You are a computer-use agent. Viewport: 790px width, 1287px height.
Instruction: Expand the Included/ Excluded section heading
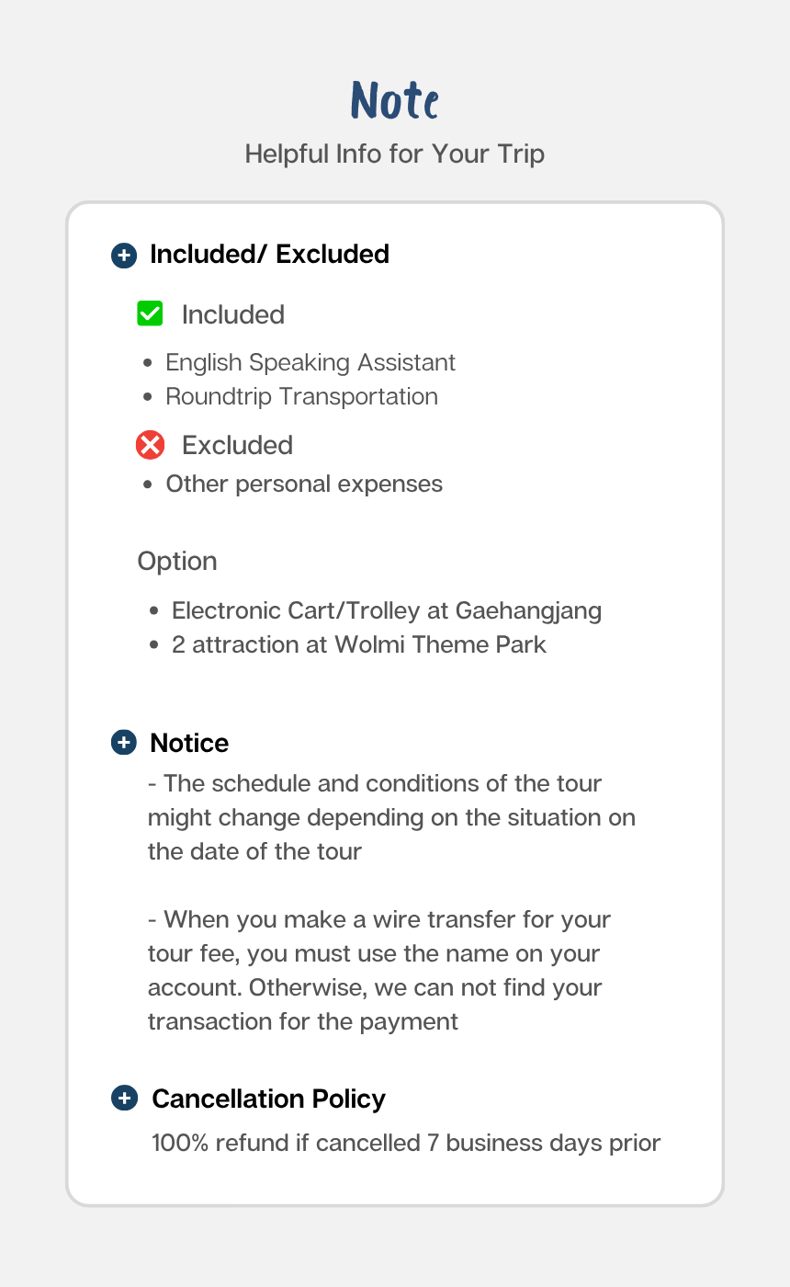(x=269, y=255)
